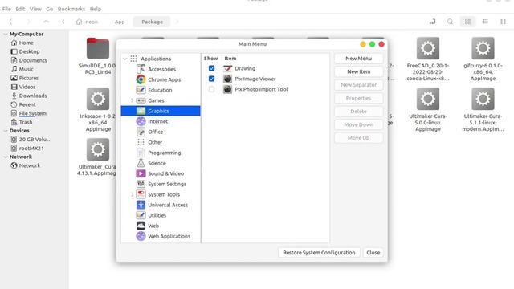Viewport: 514px width, 289px height.
Task: Select Ultimaker-Cura-5.0.0-linux AppImage file
Action: 428,109
